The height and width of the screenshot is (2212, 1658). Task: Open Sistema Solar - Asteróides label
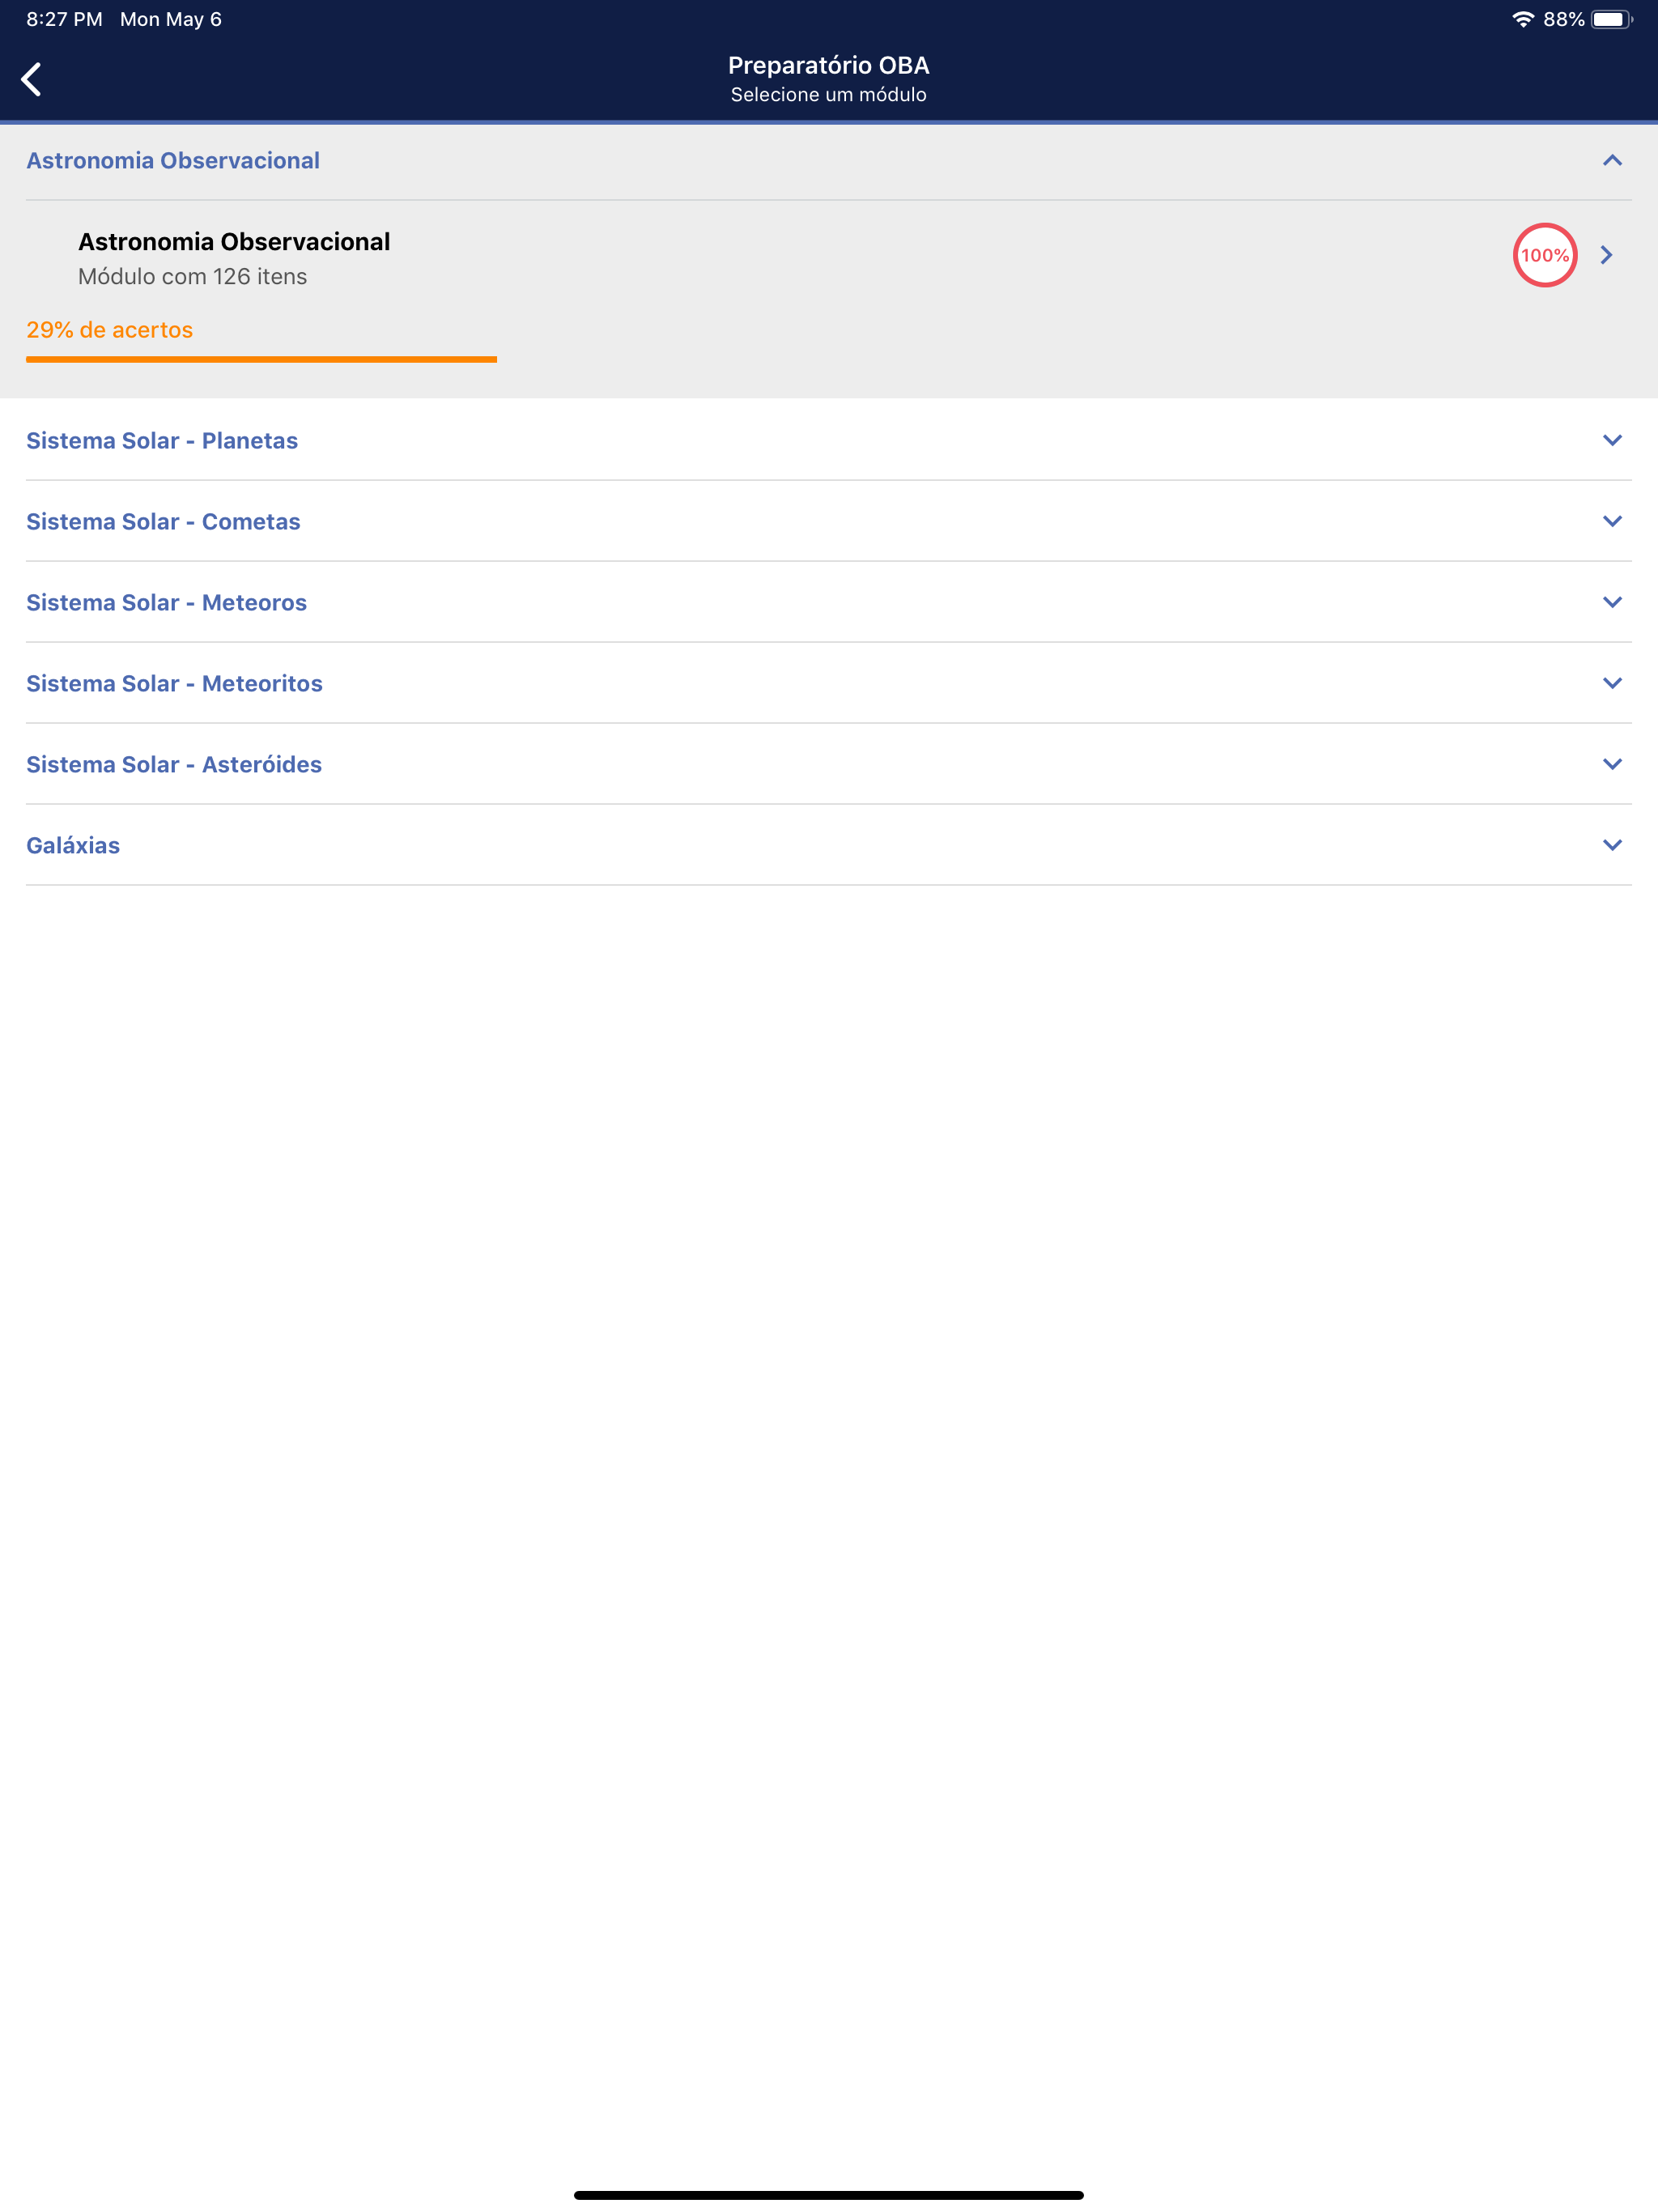click(174, 764)
